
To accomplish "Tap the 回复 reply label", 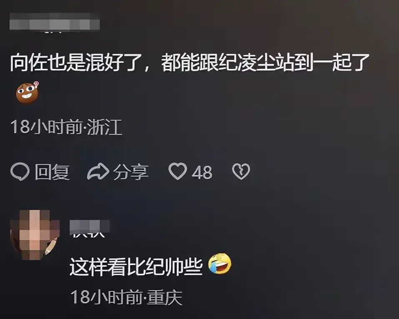I will point(52,172).
